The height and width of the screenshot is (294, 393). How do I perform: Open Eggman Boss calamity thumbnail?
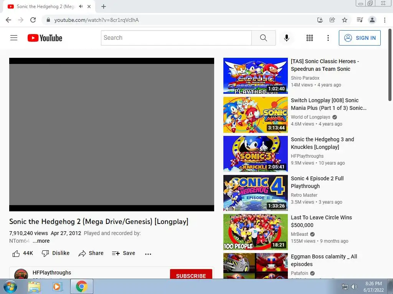[255, 266]
